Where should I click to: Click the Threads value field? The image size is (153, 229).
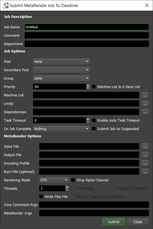click(52, 188)
